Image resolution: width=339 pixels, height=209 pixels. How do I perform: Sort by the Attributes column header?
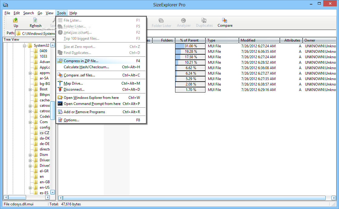pyautogui.click(x=291, y=40)
